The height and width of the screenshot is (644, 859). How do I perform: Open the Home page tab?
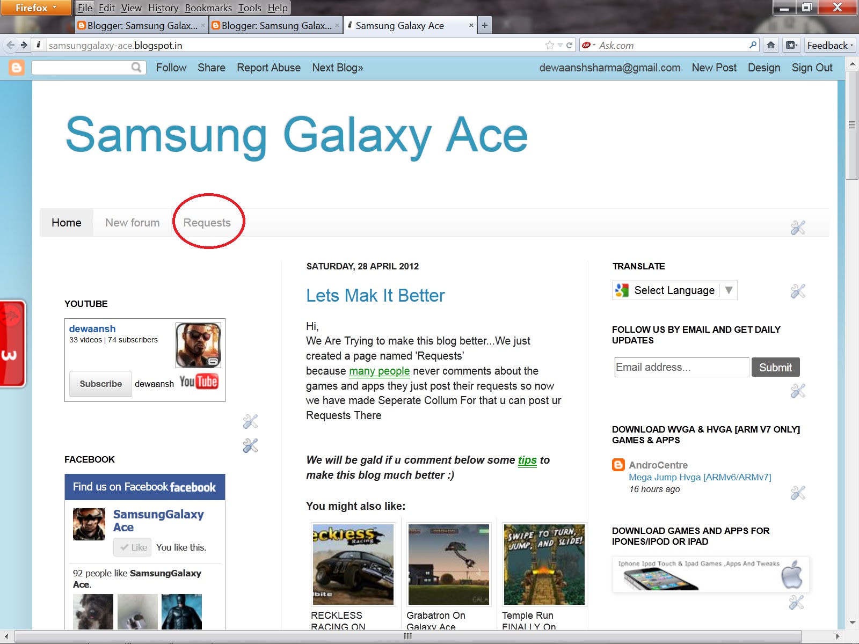click(x=67, y=223)
